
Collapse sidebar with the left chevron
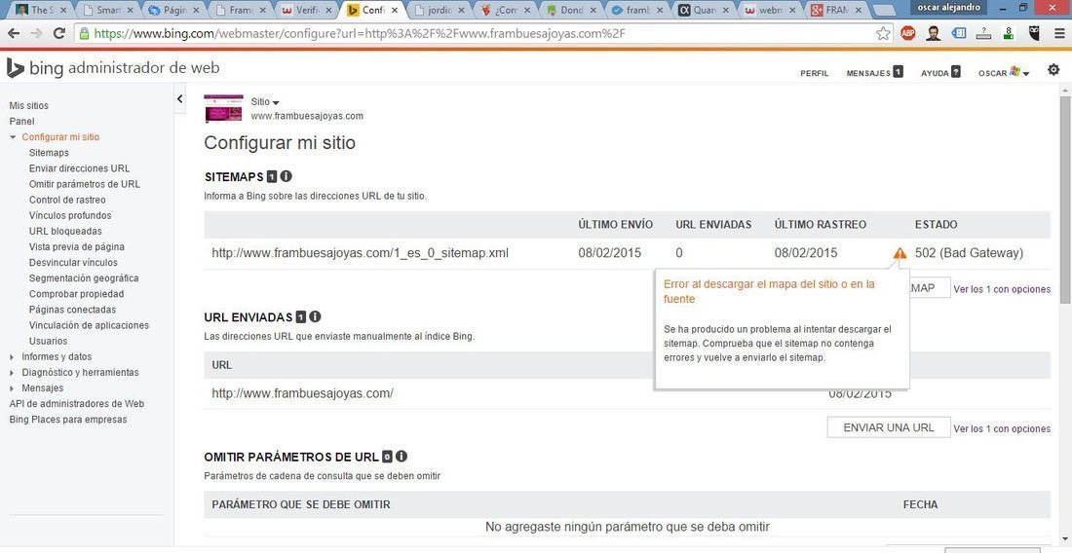click(180, 99)
